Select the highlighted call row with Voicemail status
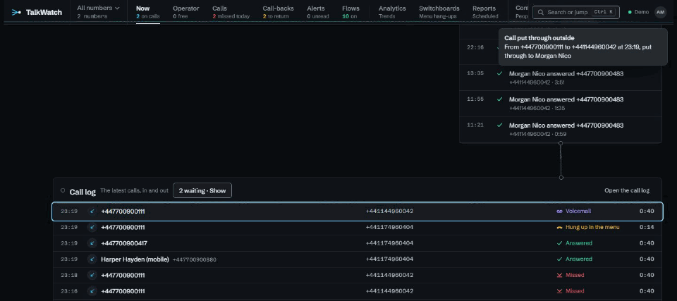 357,211
